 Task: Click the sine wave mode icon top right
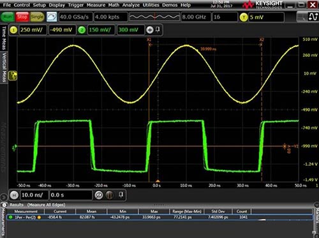[313, 17]
